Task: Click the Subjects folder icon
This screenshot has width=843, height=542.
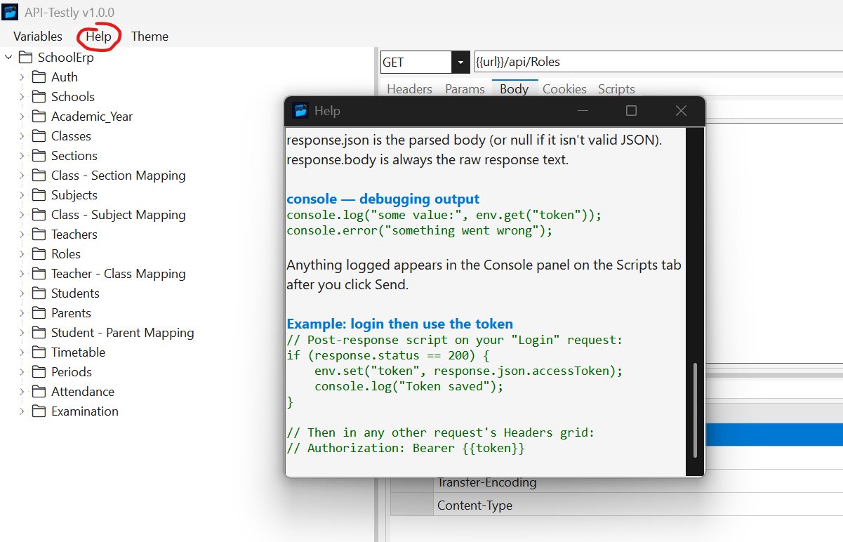Action: pyautogui.click(x=39, y=194)
